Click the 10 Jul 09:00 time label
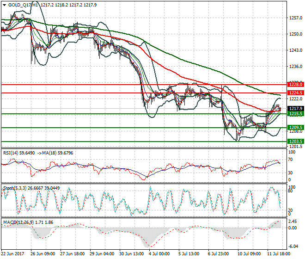305x259 pixels. (250, 254)
